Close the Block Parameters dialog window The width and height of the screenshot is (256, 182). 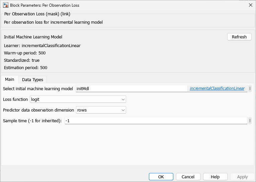[250, 5]
